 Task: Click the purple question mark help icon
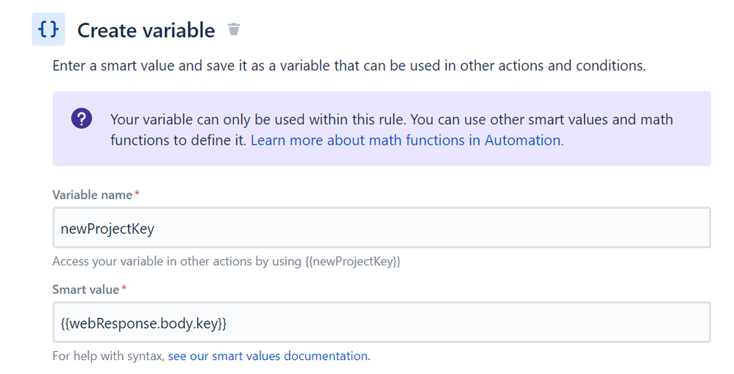click(x=81, y=118)
